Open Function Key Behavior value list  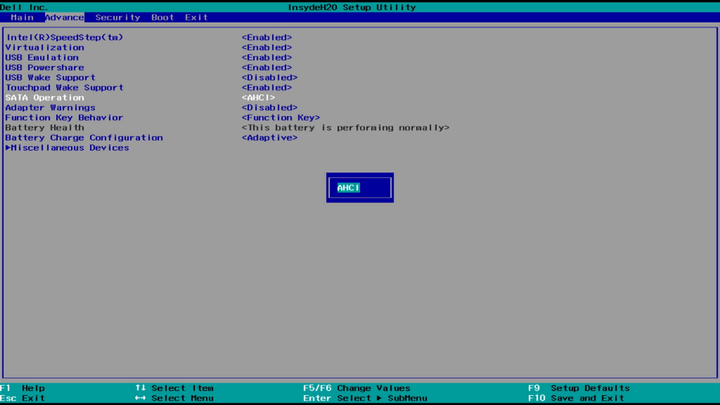click(x=281, y=118)
